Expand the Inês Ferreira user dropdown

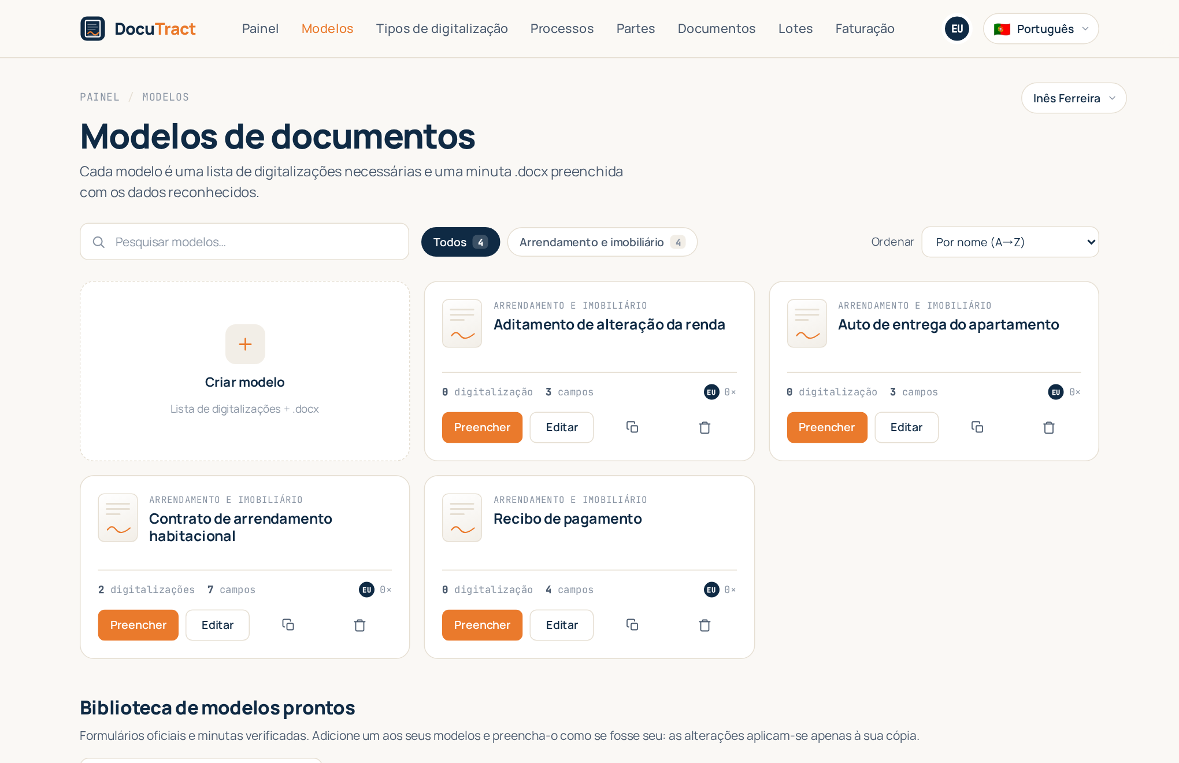pos(1074,98)
